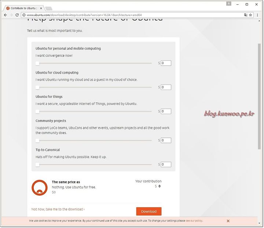264x228 pixels.
Task: Click the Tip to Canonical slider handle
Action: (37, 164)
